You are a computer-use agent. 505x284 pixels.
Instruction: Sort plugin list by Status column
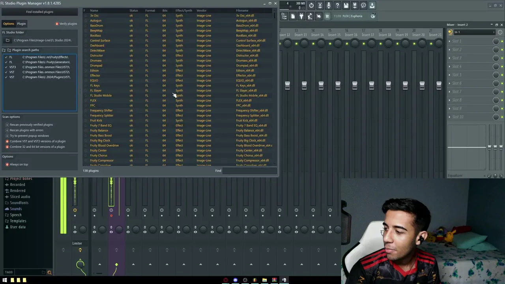(x=134, y=11)
